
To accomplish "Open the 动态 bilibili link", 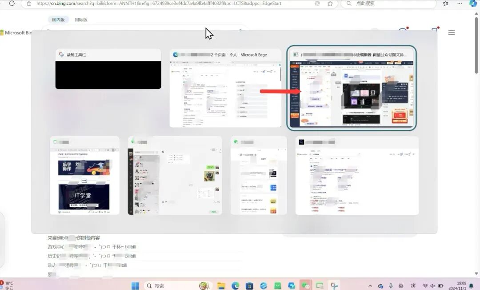I will tap(87, 265).
